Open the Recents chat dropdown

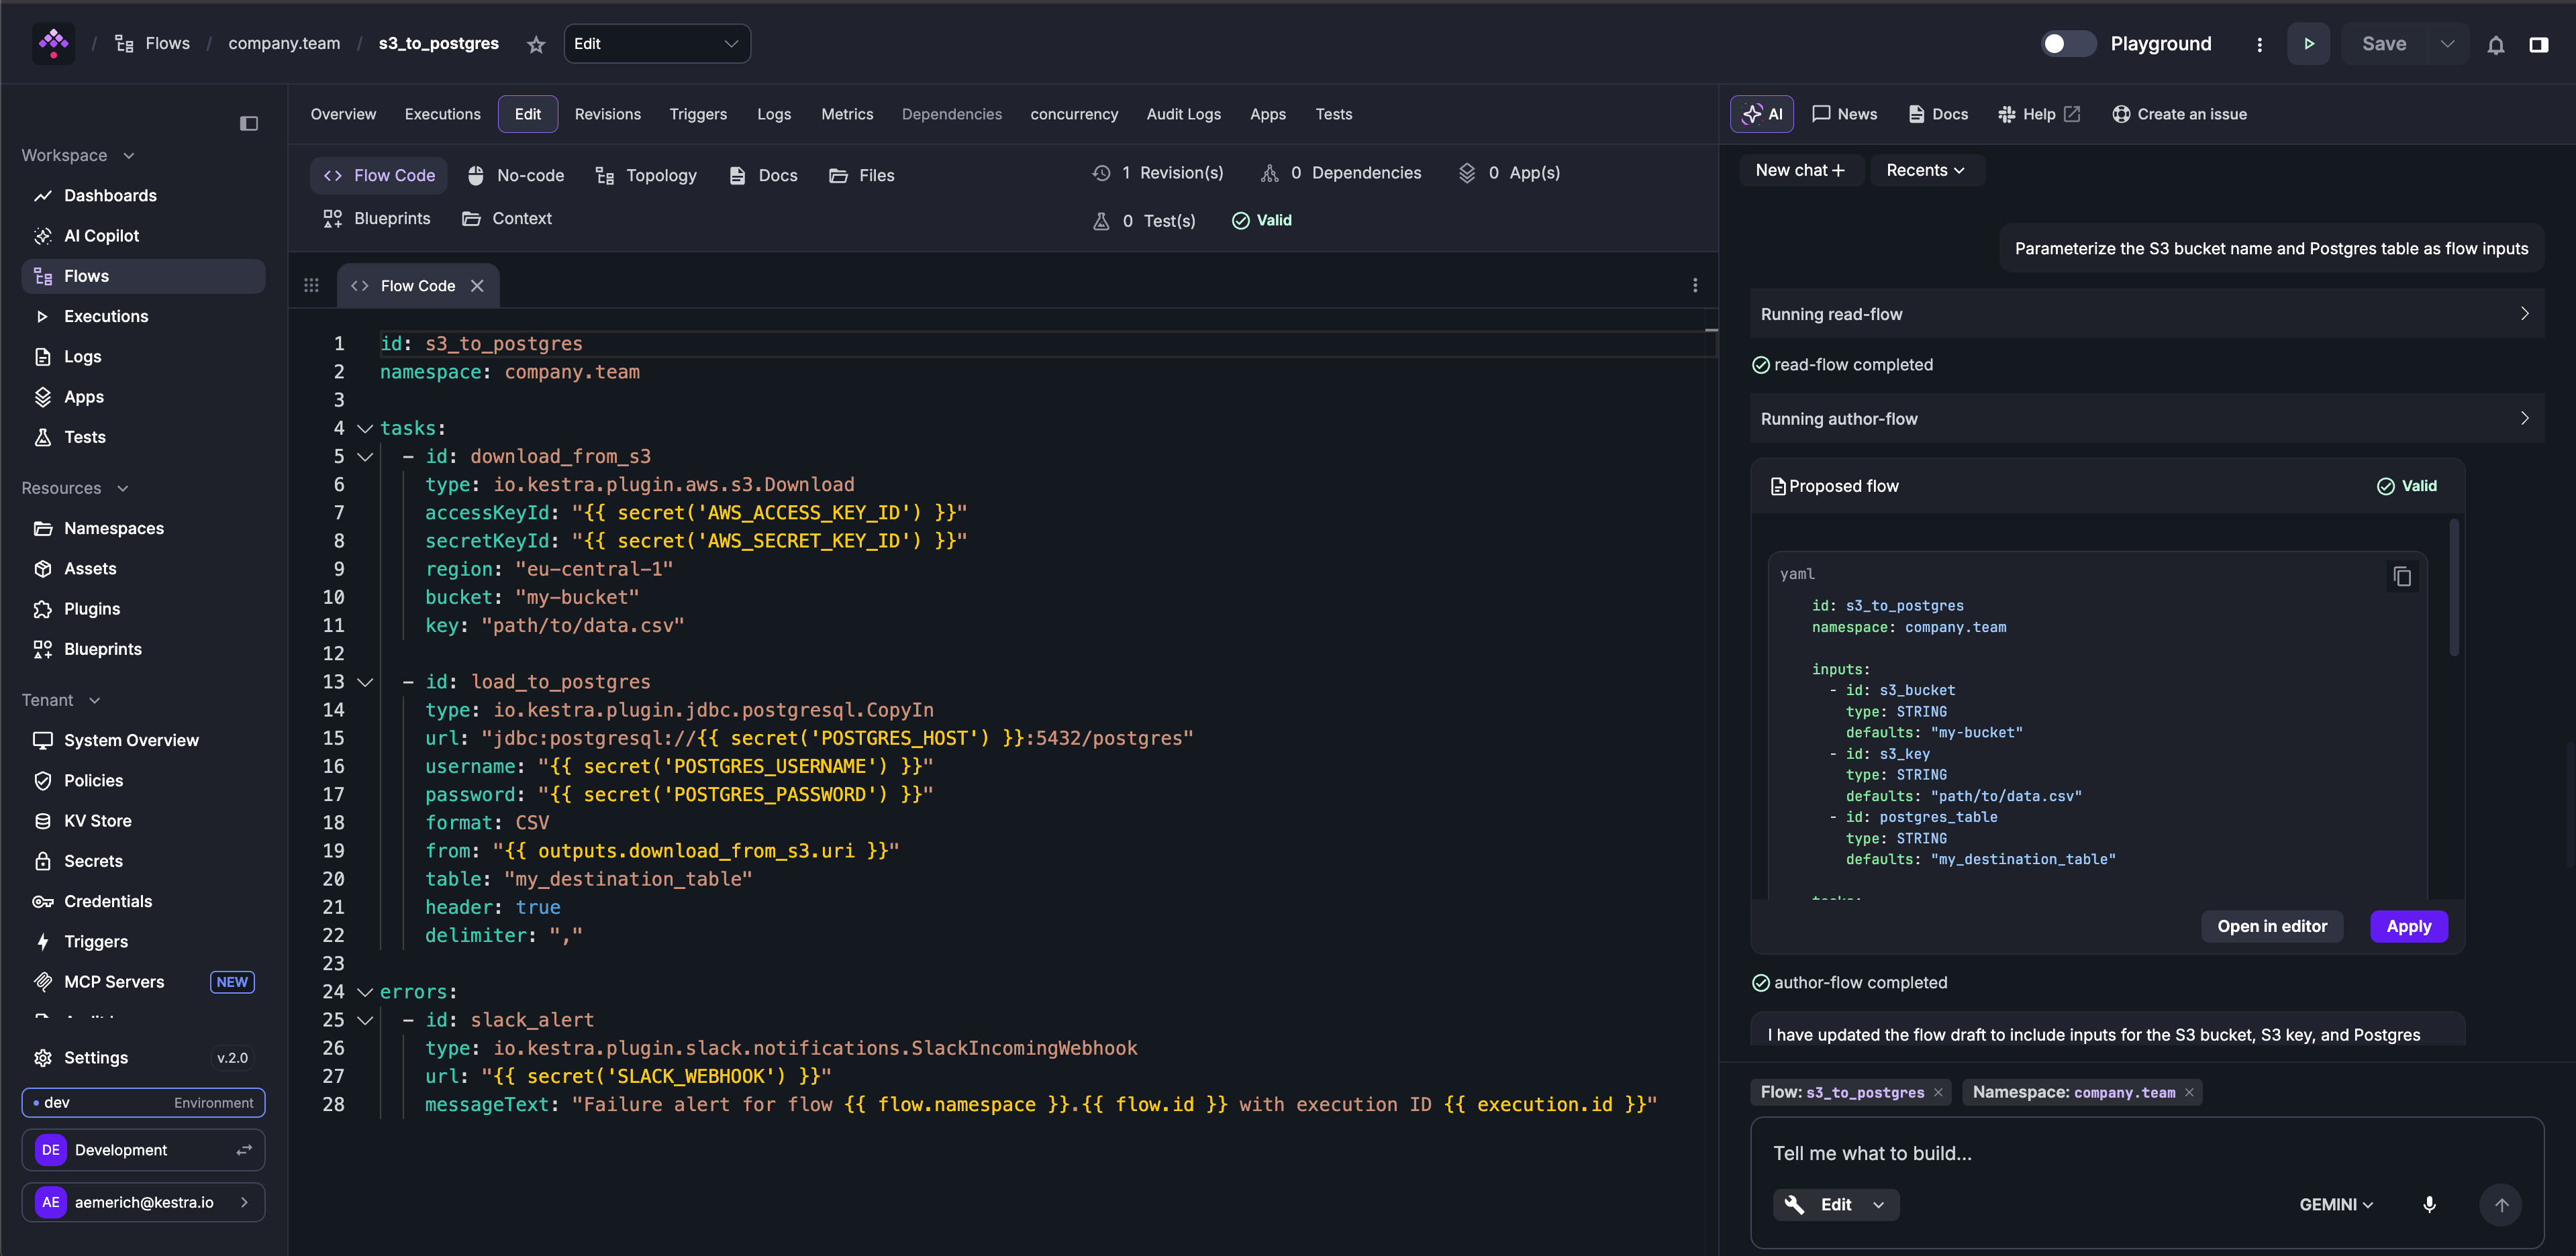pos(1926,170)
